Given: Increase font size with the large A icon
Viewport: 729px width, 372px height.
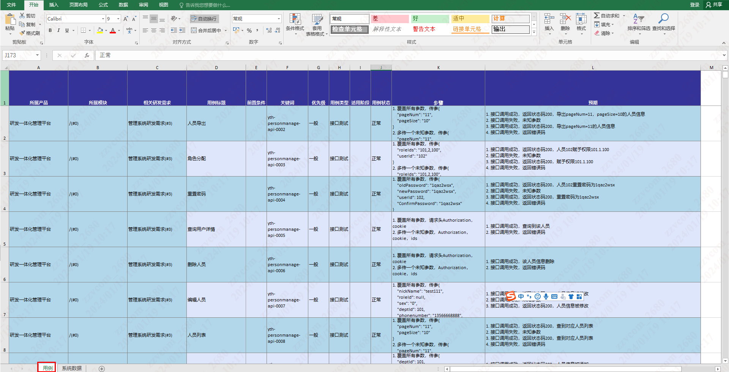Looking at the screenshot, I should pos(126,19).
